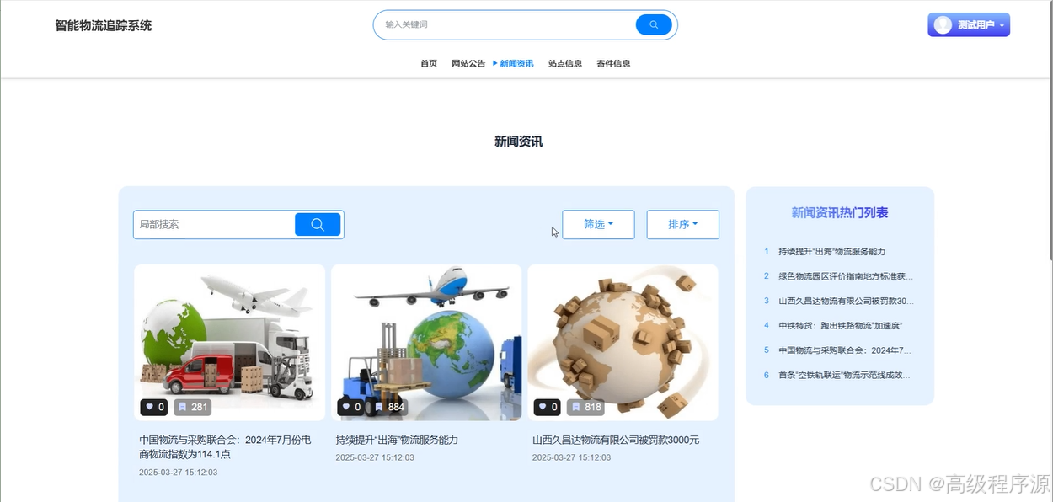Focus the 局部搜索 input field
Screen dimensions: 1053x502
click(215, 224)
